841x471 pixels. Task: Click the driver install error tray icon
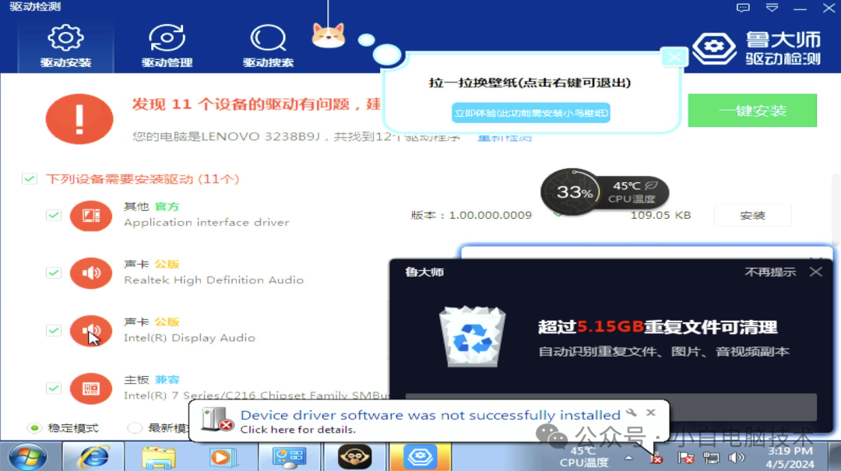point(656,458)
